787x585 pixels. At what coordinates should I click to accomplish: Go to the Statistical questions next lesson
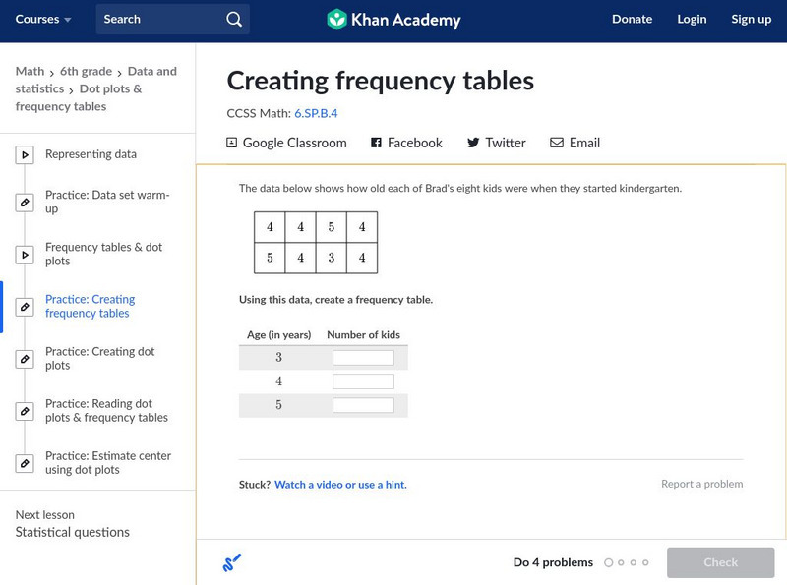click(72, 532)
